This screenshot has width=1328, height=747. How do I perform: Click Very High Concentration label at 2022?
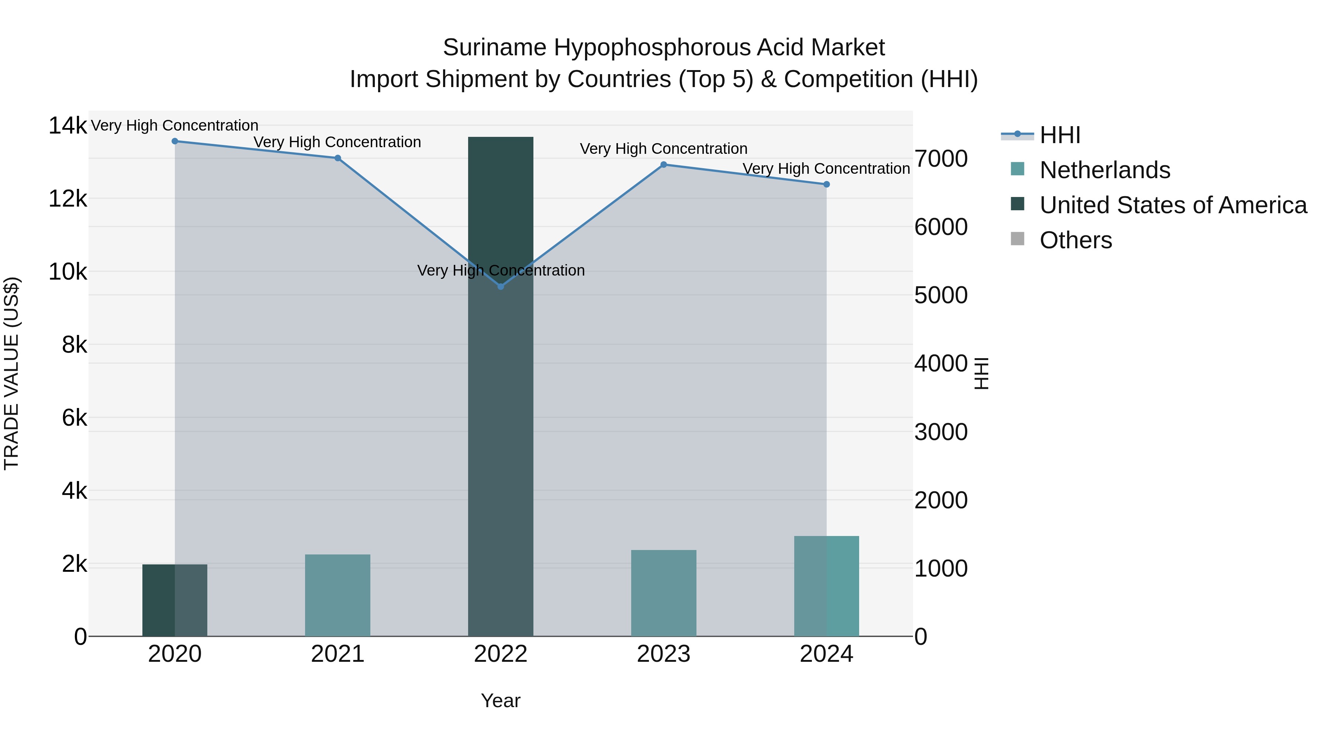click(x=501, y=271)
